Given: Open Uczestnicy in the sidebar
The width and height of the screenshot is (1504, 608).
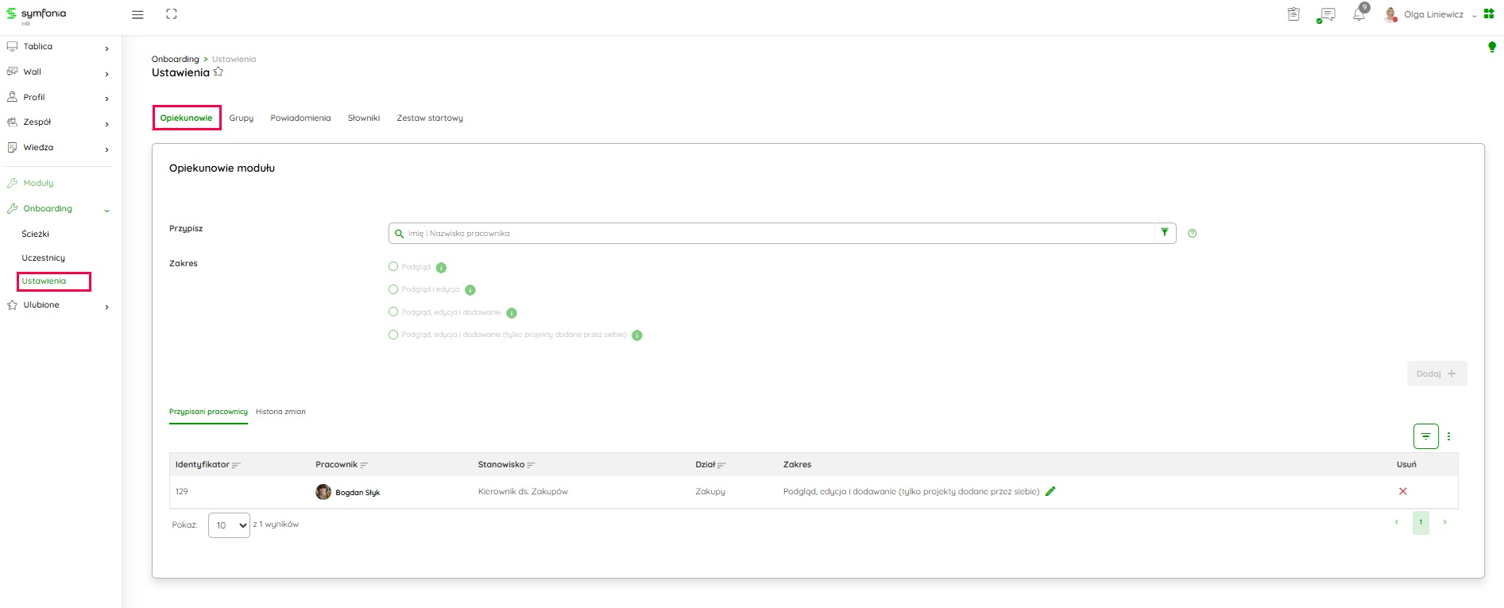Looking at the screenshot, I should pos(44,258).
